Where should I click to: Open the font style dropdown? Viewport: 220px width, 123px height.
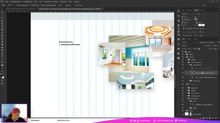click(201, 14)
